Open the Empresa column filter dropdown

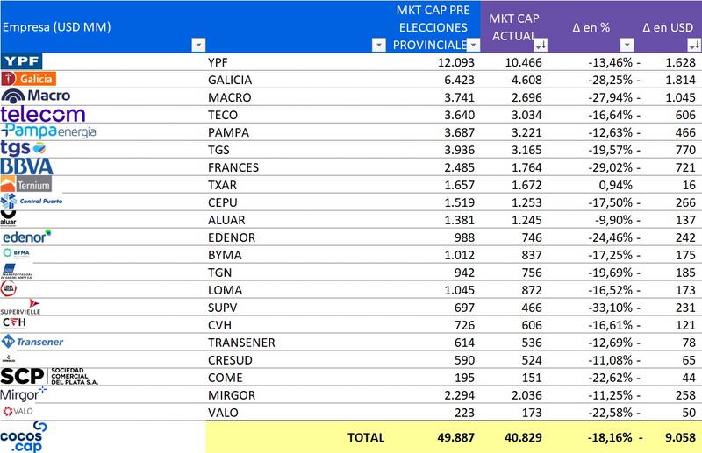(197, 45)
